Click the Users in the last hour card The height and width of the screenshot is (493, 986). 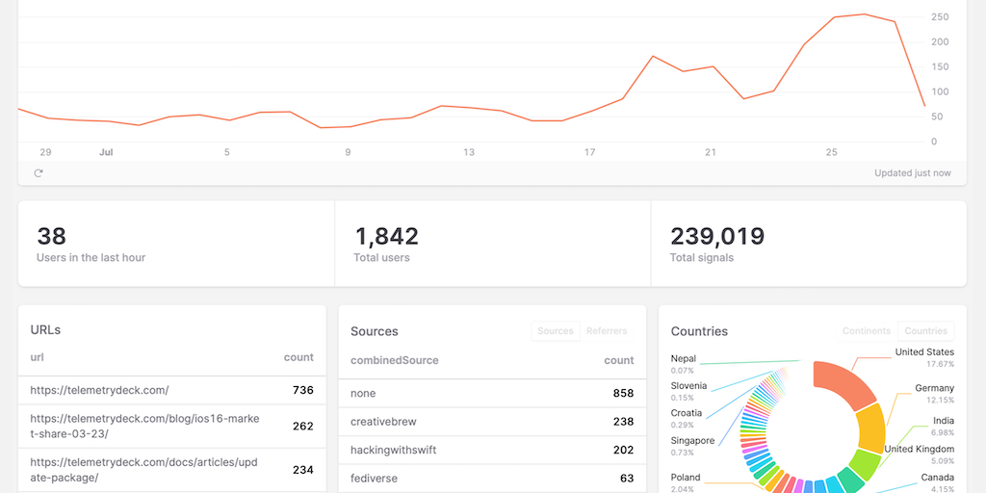tap(176, 244)
